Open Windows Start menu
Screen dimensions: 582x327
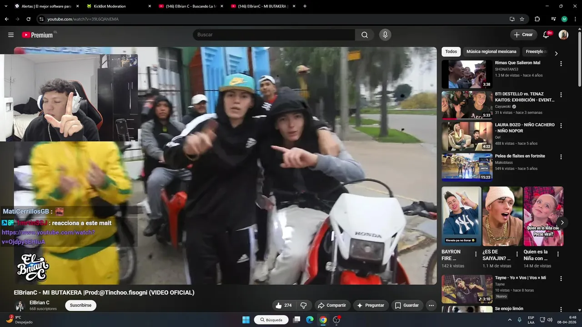click(x=246, y=320)
